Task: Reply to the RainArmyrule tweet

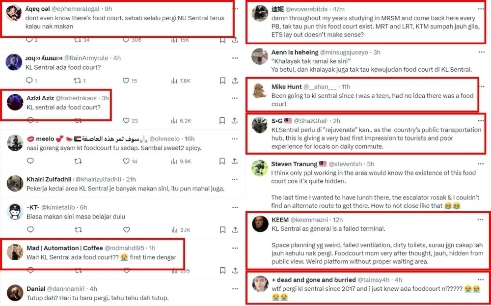Action: [30, 81]
